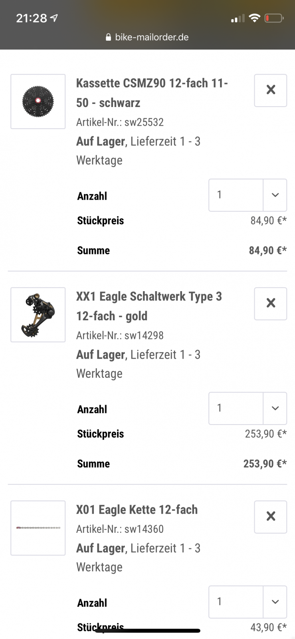Viewport: 295px width, 639px height.
Task: Tap the padlock icon beside the URL
Action: [x=108, y=37]
